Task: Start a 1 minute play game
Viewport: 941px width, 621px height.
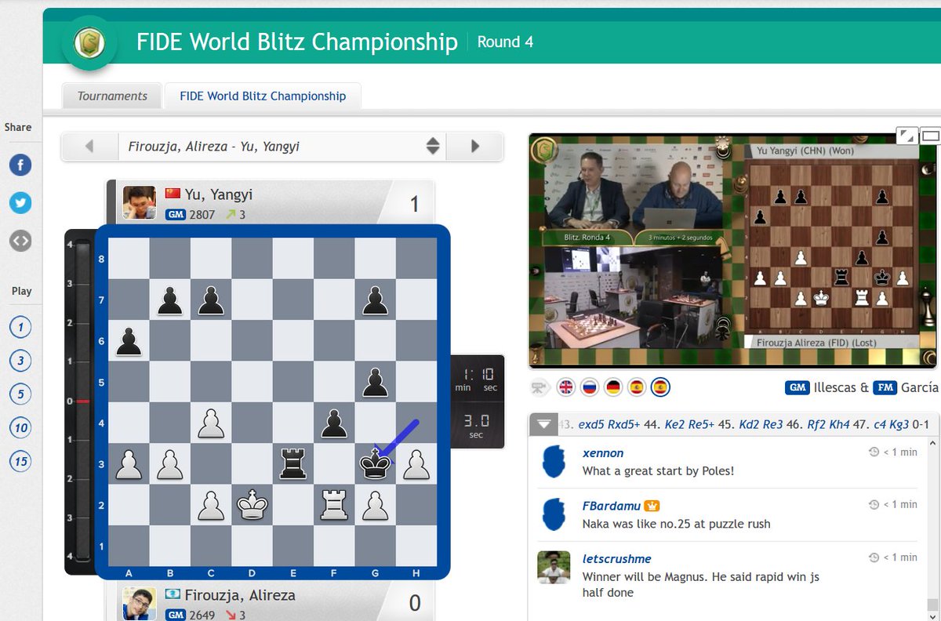Action: tap(20, 328)
